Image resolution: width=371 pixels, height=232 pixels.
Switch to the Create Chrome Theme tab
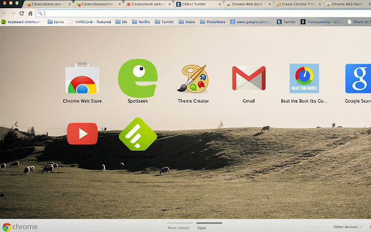(297, 4)
